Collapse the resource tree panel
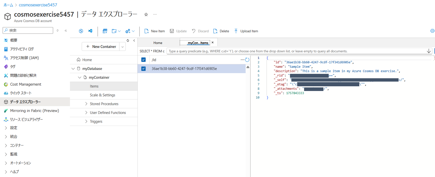Image resolution: width=435 pixels, height=177 pixels. click(x=134, y=40)
